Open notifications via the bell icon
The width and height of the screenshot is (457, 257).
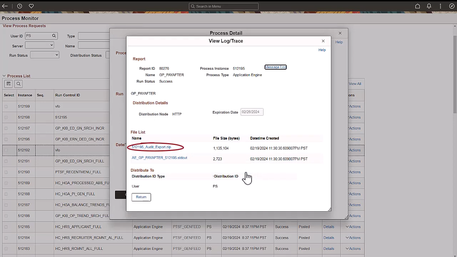429,6
